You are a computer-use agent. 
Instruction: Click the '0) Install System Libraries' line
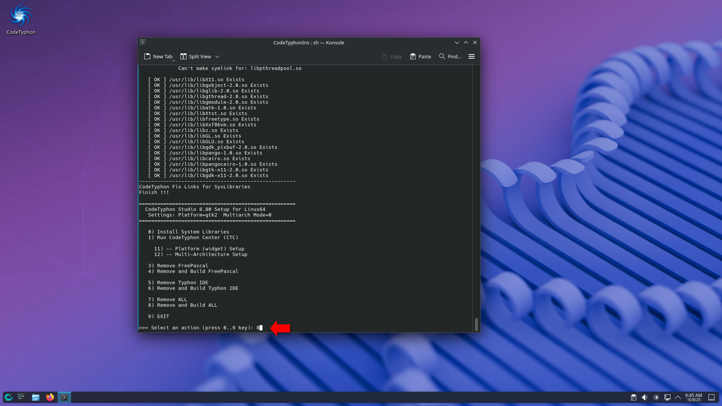point(189,232)
